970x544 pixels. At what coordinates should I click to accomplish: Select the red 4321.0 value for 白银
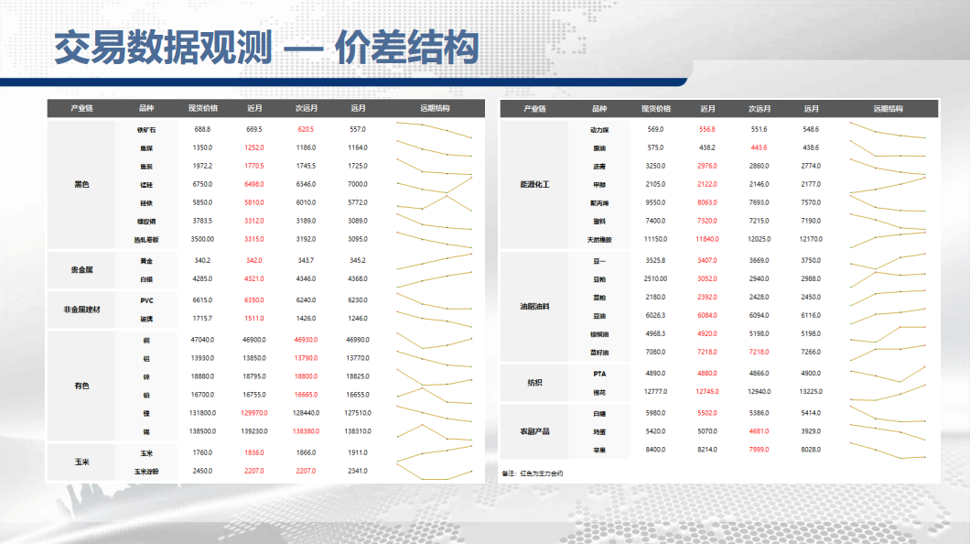point(254,278)
